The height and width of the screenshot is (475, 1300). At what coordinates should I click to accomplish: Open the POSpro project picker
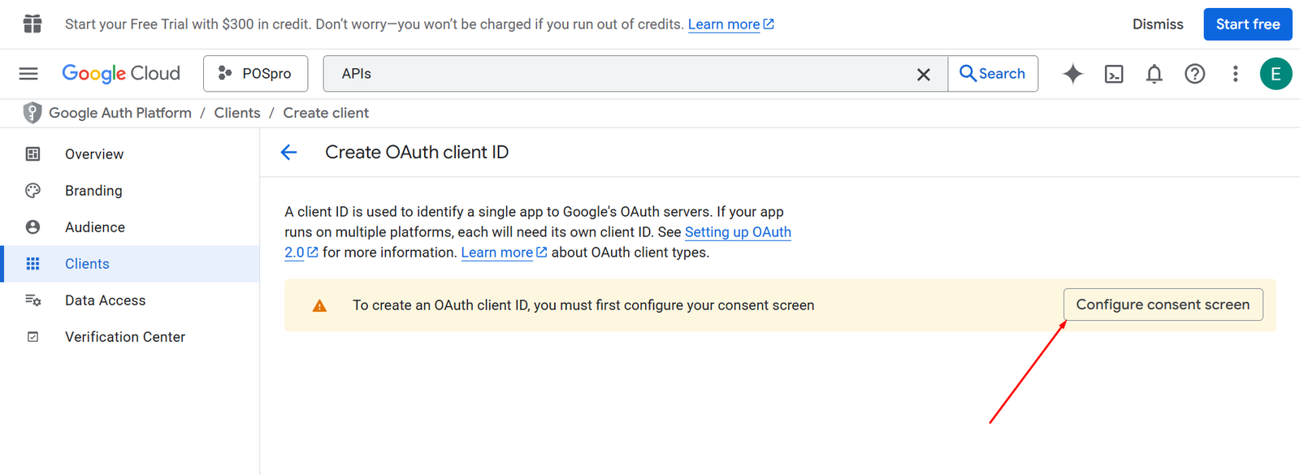(255, 74)
